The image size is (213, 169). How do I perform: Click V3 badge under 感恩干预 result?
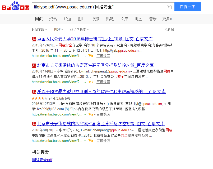pyautogui.click(x=91, y=114)
